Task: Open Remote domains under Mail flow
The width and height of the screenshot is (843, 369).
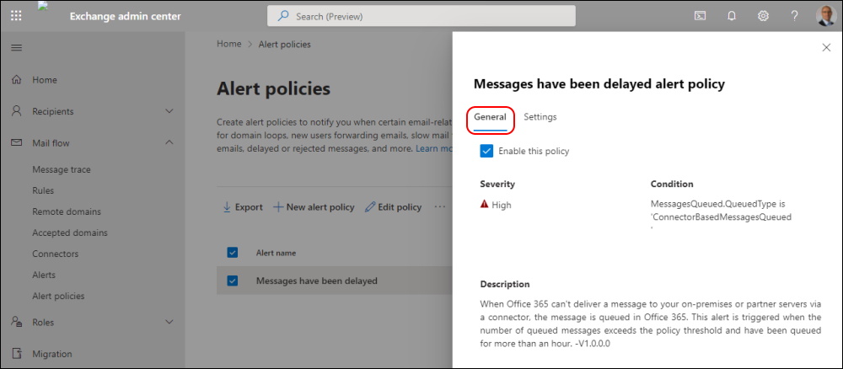Action: pyautogui.click(x=67, y=211)
